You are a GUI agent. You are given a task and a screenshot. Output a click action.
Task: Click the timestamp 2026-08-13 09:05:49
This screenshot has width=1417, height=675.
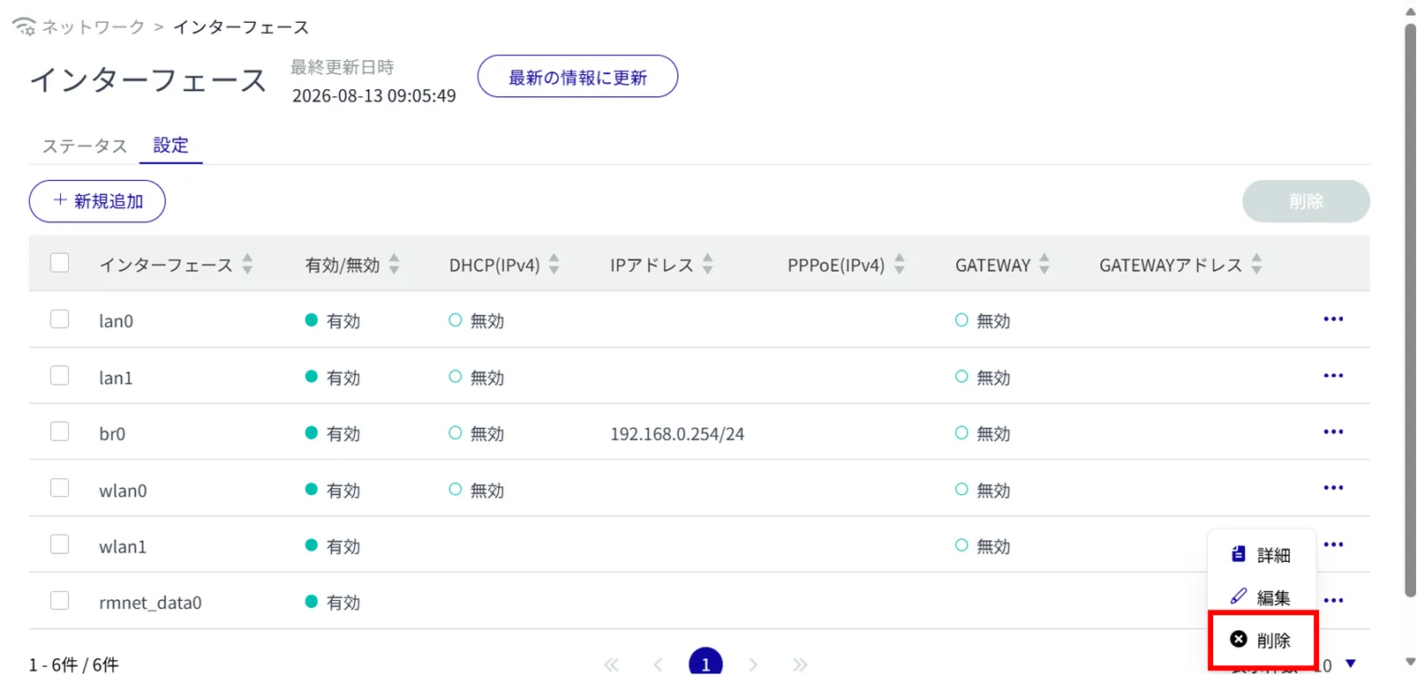374,95
